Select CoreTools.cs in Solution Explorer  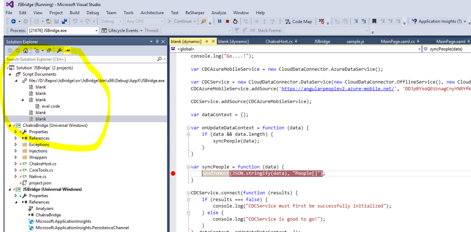click(41, 170)
